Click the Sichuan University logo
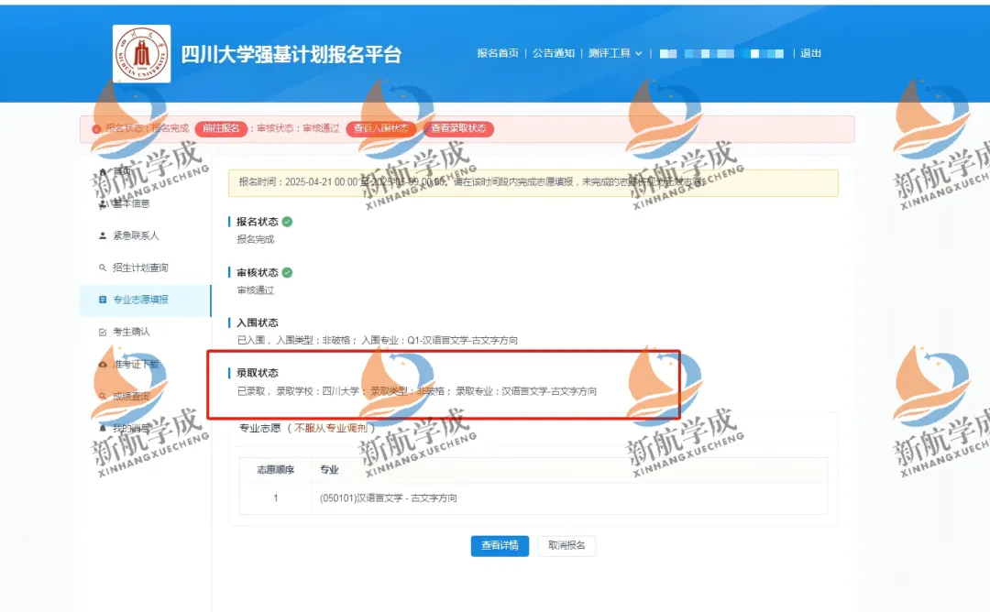Image resolution: width=990 pixels, height=612 pixels. coord(141,54)
